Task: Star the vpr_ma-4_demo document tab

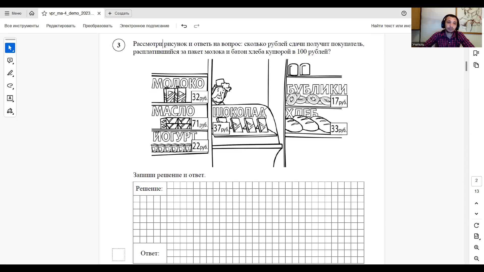Action: click(x=44, y=13)
